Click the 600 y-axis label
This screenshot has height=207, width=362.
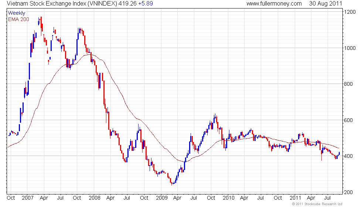[348, 120]
